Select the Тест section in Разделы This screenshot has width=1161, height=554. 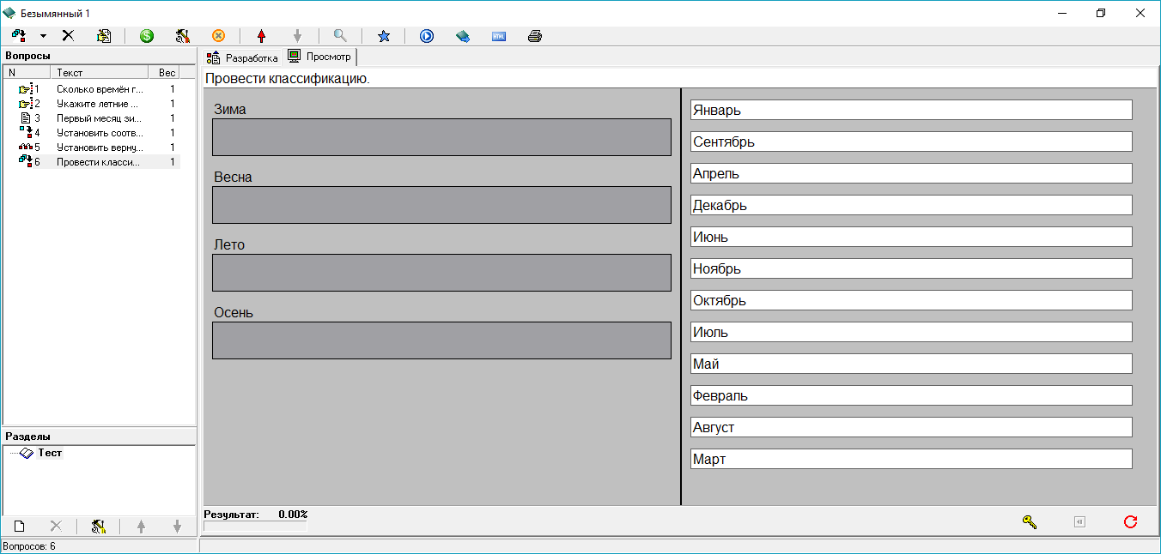pyautogui.click(x=50, y=453)
